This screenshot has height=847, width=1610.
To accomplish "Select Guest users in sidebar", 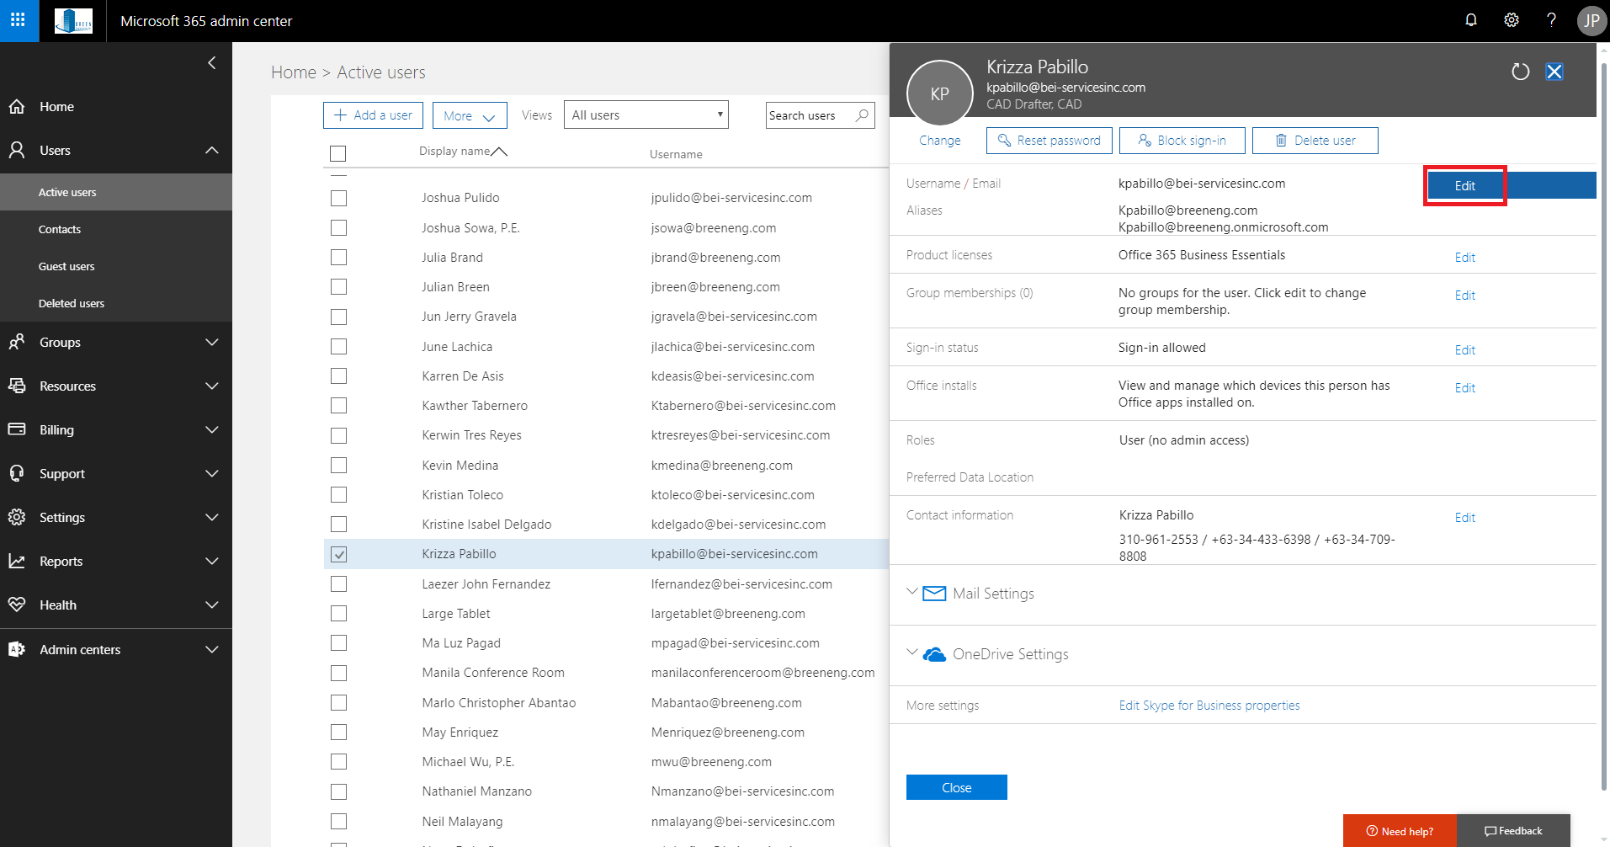I will pyautogui.click(x=66, y=266).
